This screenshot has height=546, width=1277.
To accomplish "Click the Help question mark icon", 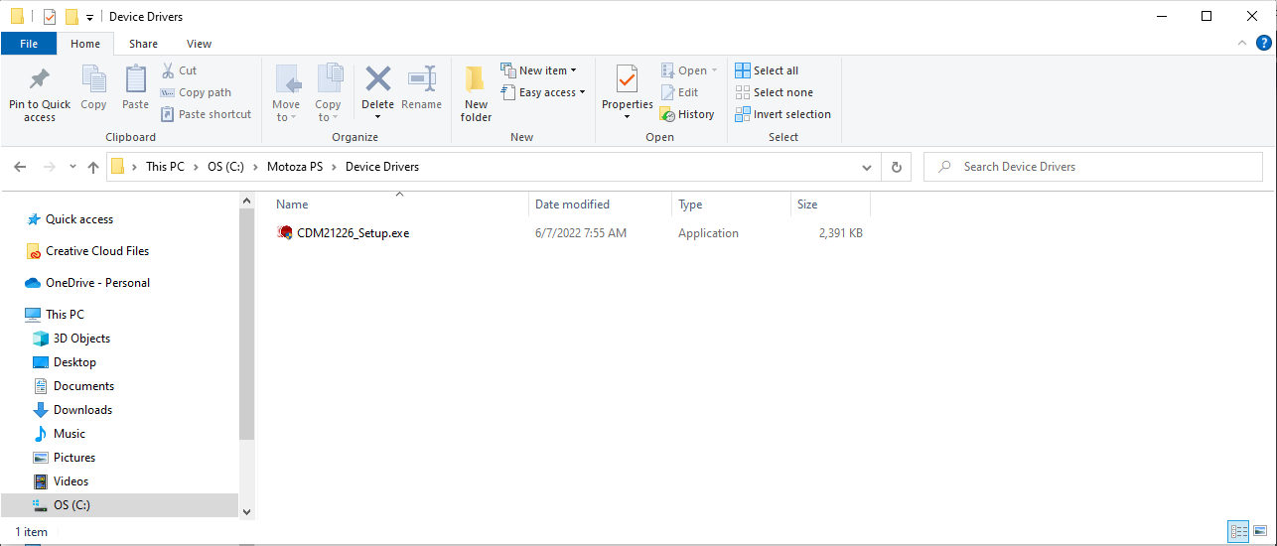I will (1263, 43).
